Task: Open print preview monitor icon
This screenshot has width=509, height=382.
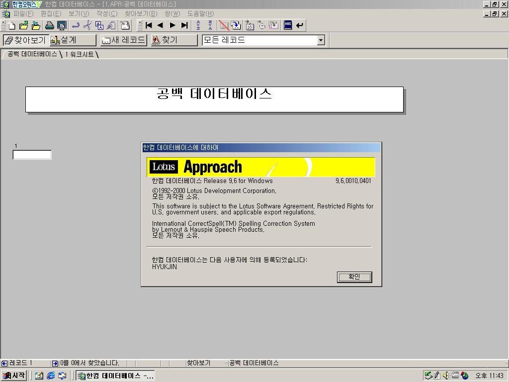Action: point(62,25)
